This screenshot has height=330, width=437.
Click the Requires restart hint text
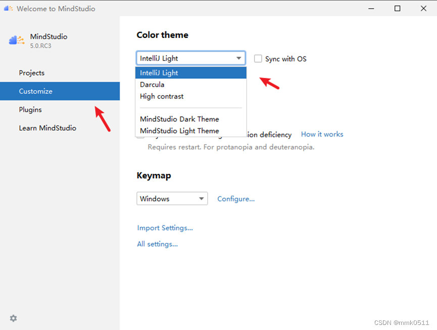(x=231, y=147)
